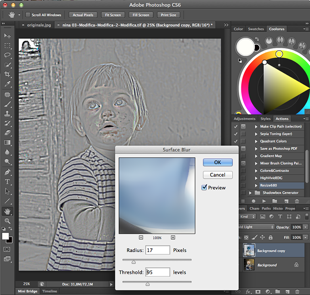Image resolution: width=310 pixels, height=295 pixels.
Task: Click the delete action trash icon
Action: [x=297, y=201]
